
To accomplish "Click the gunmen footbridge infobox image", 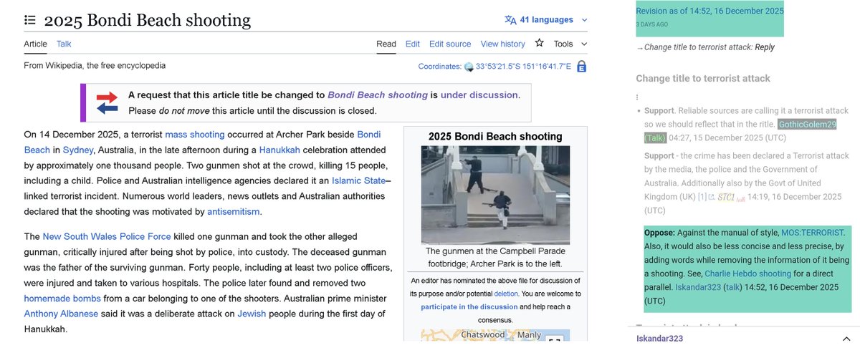I will pyautogui.click(x=495, y=195).
